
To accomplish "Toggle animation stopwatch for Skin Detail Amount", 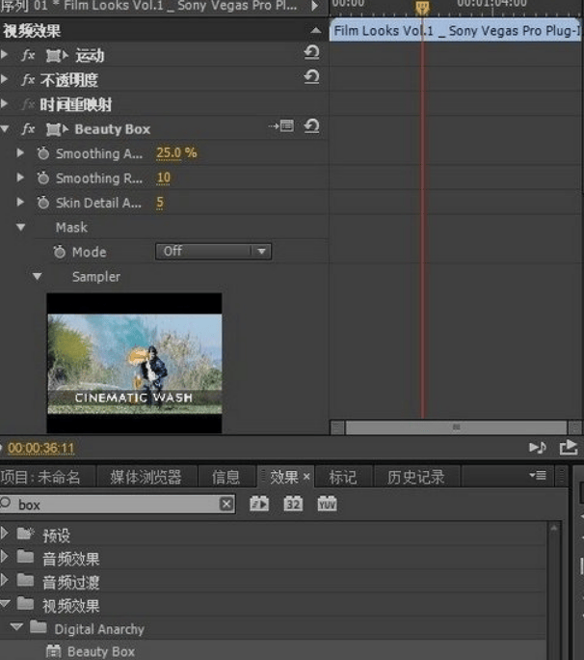I will coord(42,203).
